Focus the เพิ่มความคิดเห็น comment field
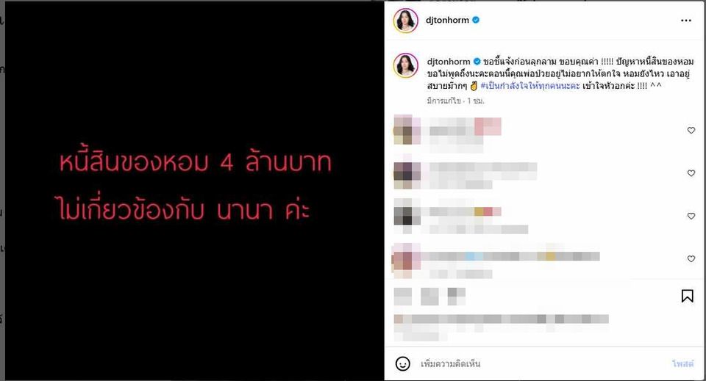 [543, 363]
